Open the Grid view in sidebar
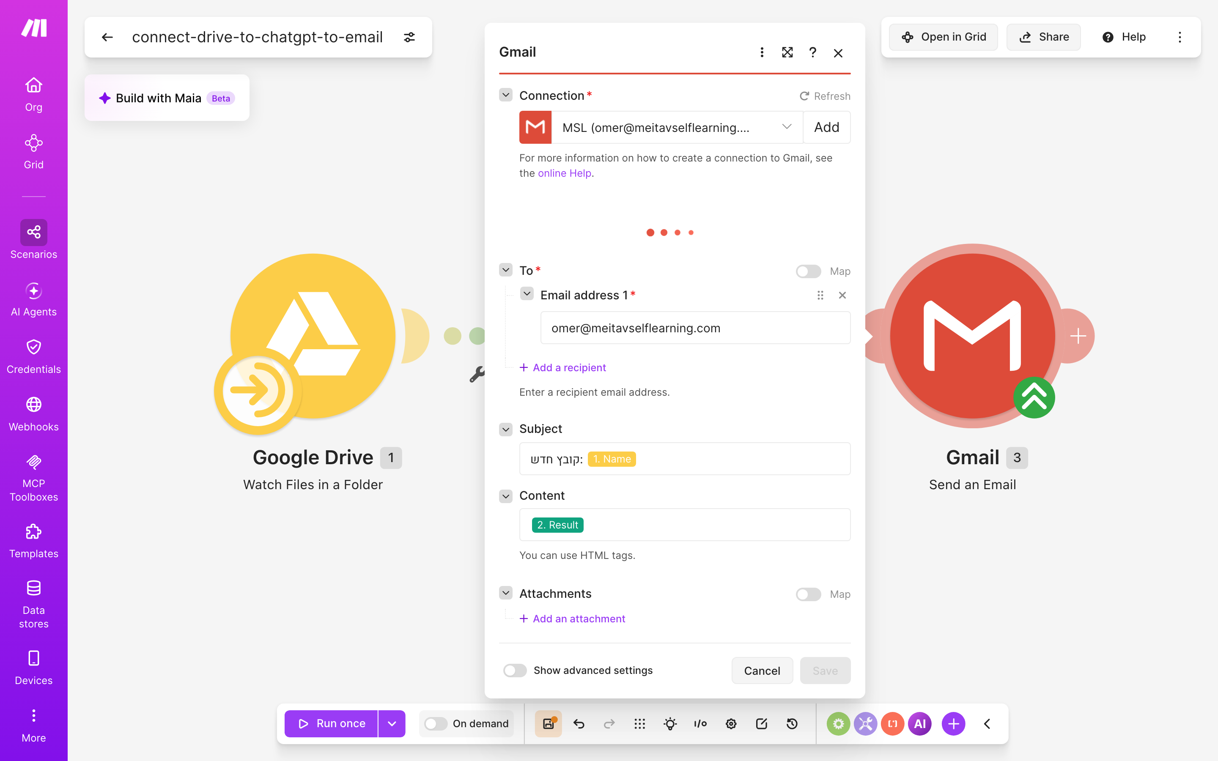The height and width of the screenshot is (761, 1218). (x=34, y=152)
